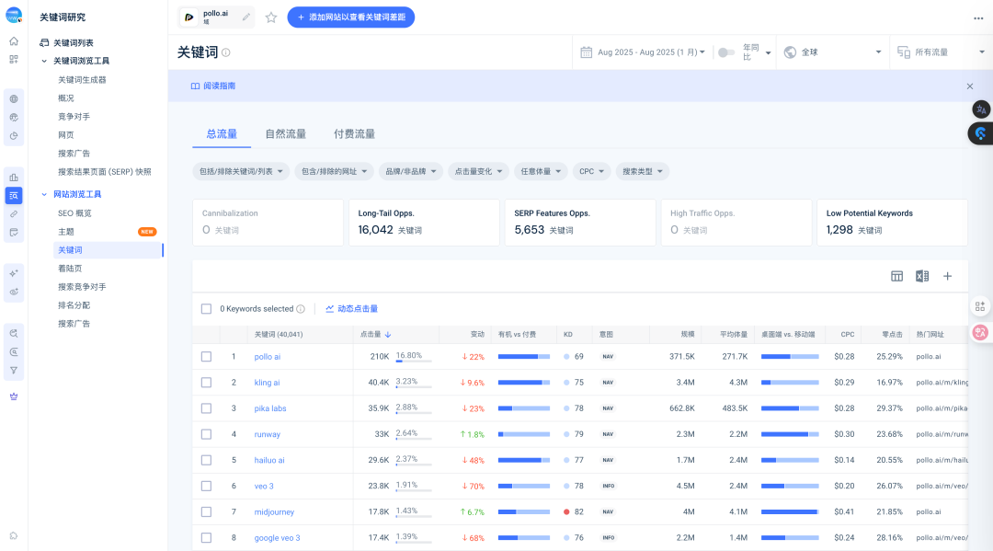Select checkbox for kling ai row
The height and width of the screenshot is (551, 993).
[207, 383]
